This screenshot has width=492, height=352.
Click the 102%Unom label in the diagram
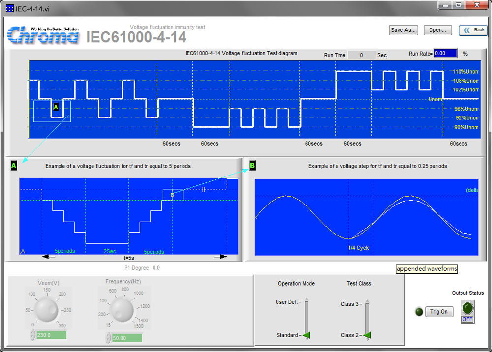465,89
